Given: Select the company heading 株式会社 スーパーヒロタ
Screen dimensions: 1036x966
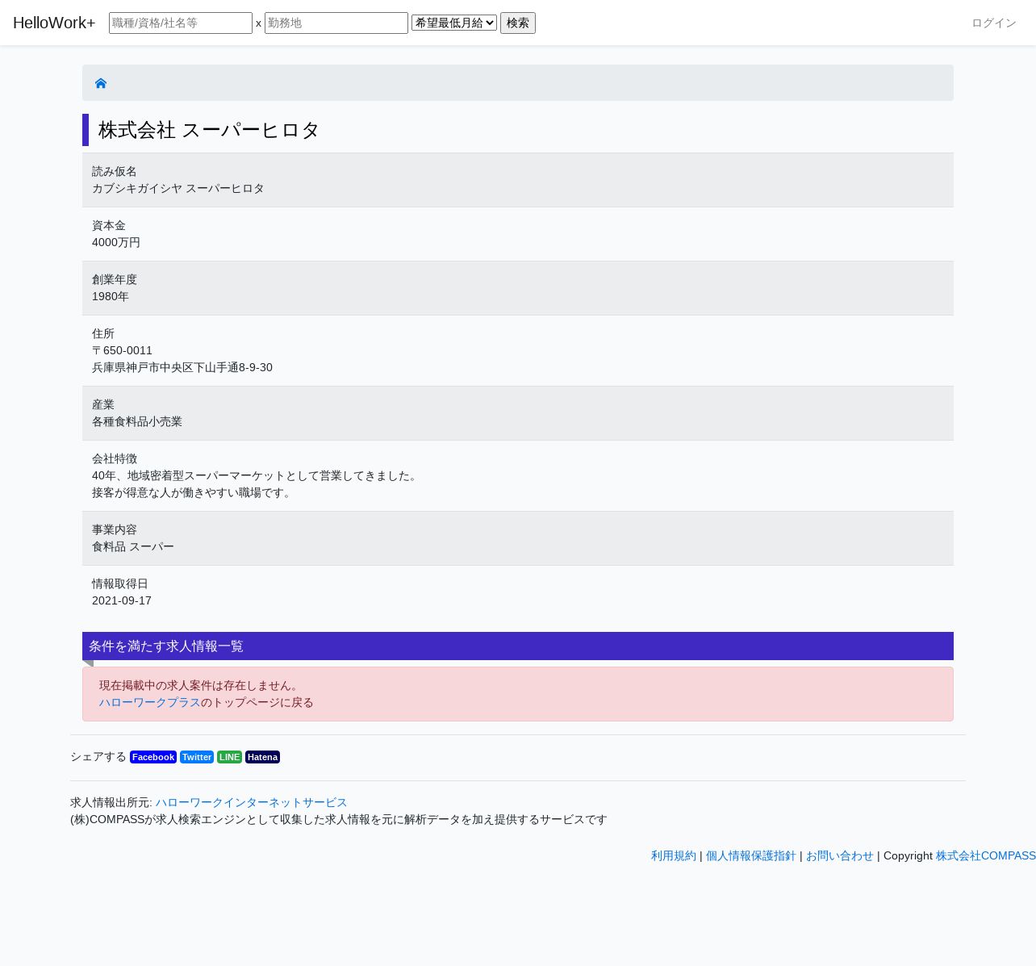Looking at the screenshot, I should point(209,130).
